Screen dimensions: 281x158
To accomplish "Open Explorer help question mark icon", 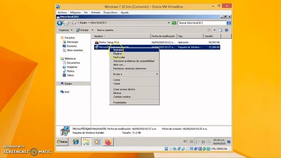I will [227, 30].
